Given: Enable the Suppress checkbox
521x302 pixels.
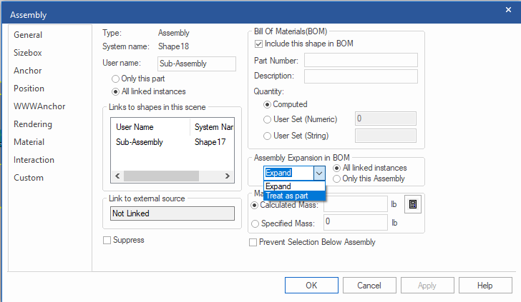Looking at the screenshot, I should coord(124,240).
